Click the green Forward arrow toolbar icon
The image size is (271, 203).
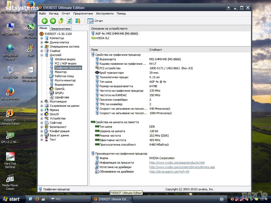pos(53,21)
